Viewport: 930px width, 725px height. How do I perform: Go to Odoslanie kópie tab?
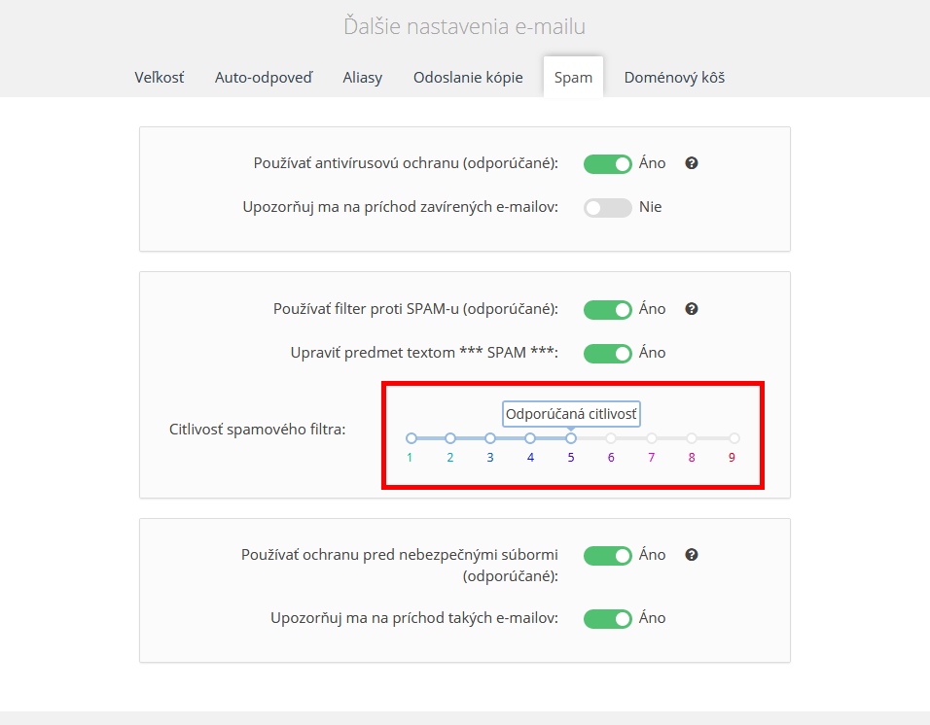click(x=468, y=78)
